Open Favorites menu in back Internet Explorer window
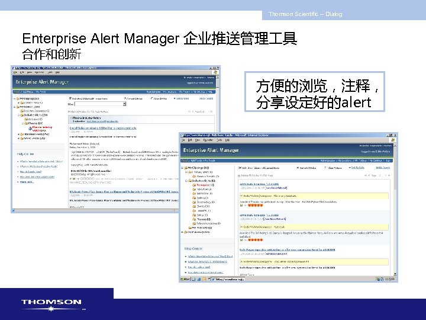The image size is (426, 320). [x=39, y=72]
